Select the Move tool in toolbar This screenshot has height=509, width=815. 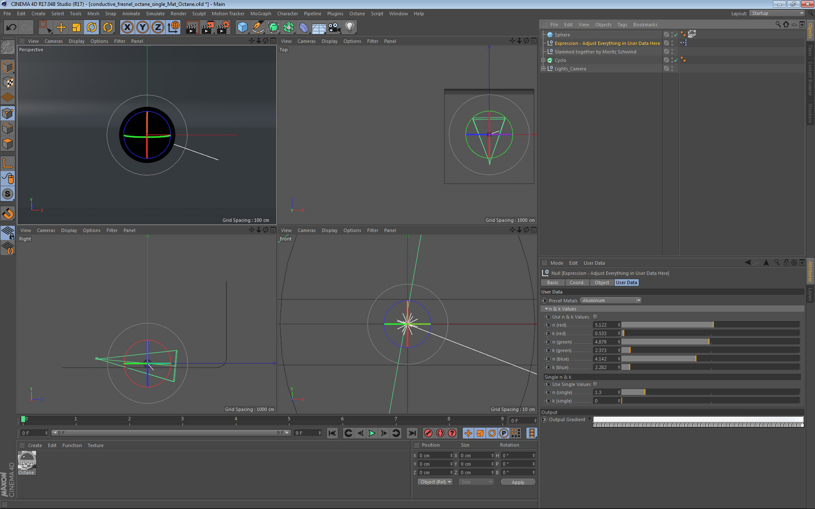tap(61, 28)
